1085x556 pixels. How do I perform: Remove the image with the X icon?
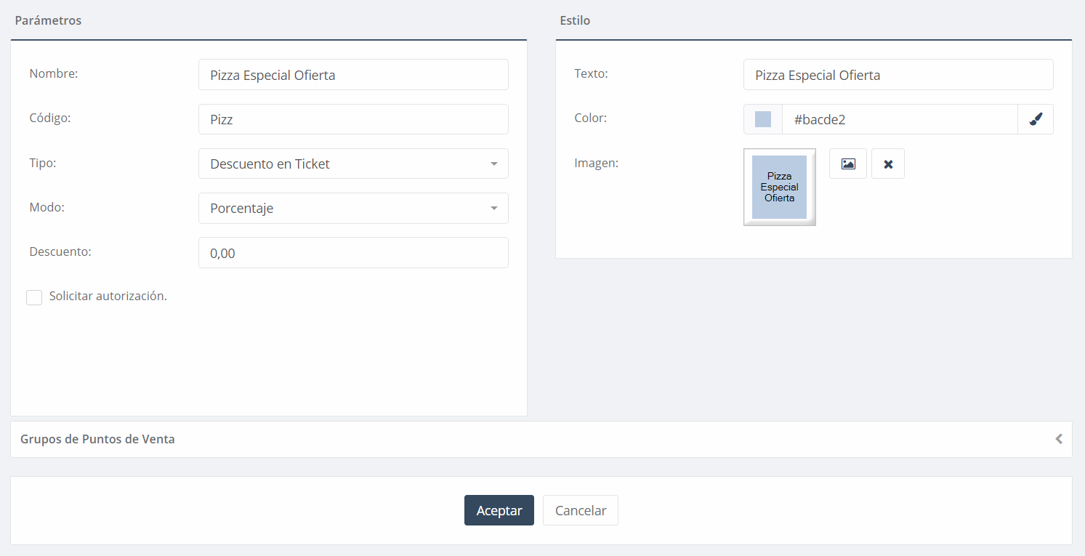click(x=887, y=164)
